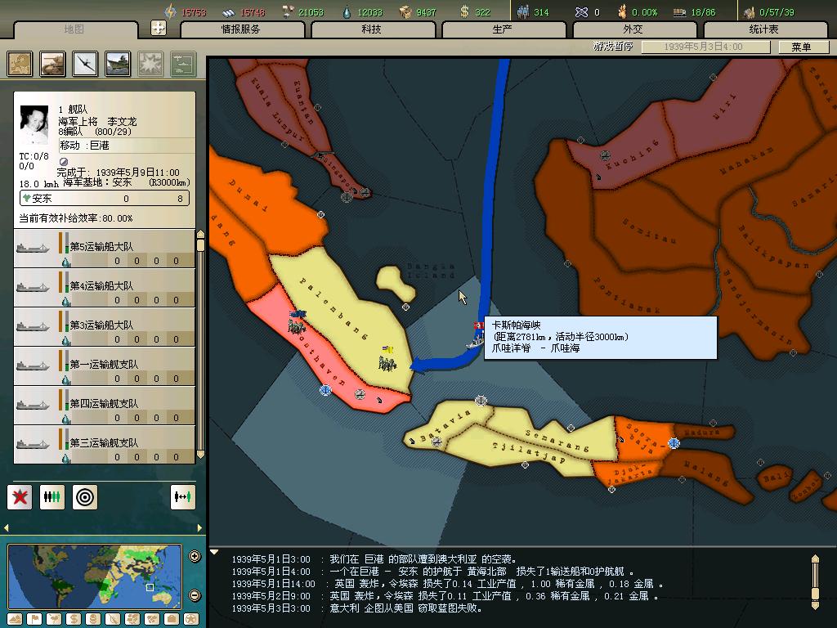The image size is (837, 628).
Task: Select 第四运输舰支队 in the fleet list
Action: tap(104, 406)
